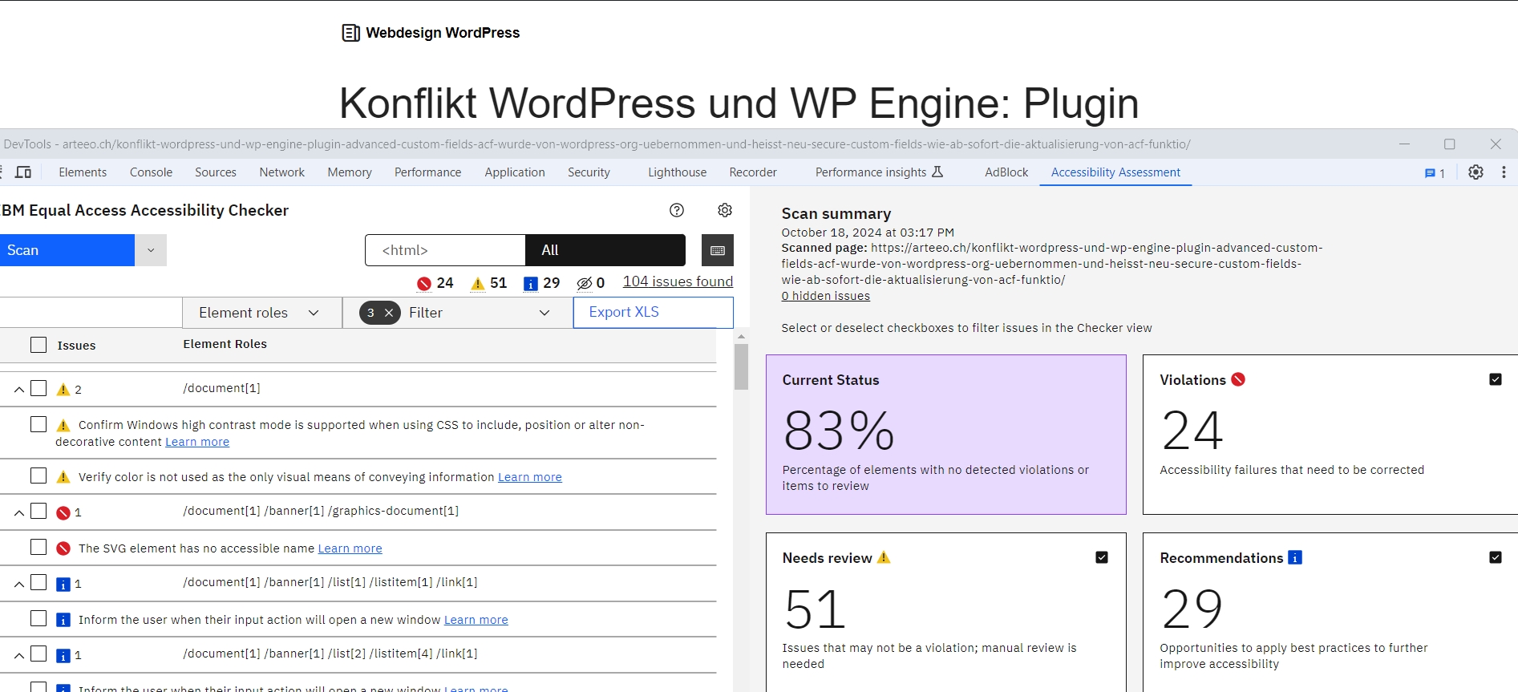
Task: Select the All focus view button
Action: 605,250
